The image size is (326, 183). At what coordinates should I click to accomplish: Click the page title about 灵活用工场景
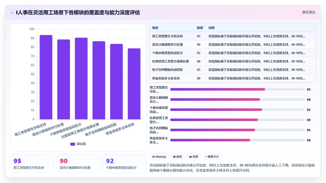click(x=78, y=12)
